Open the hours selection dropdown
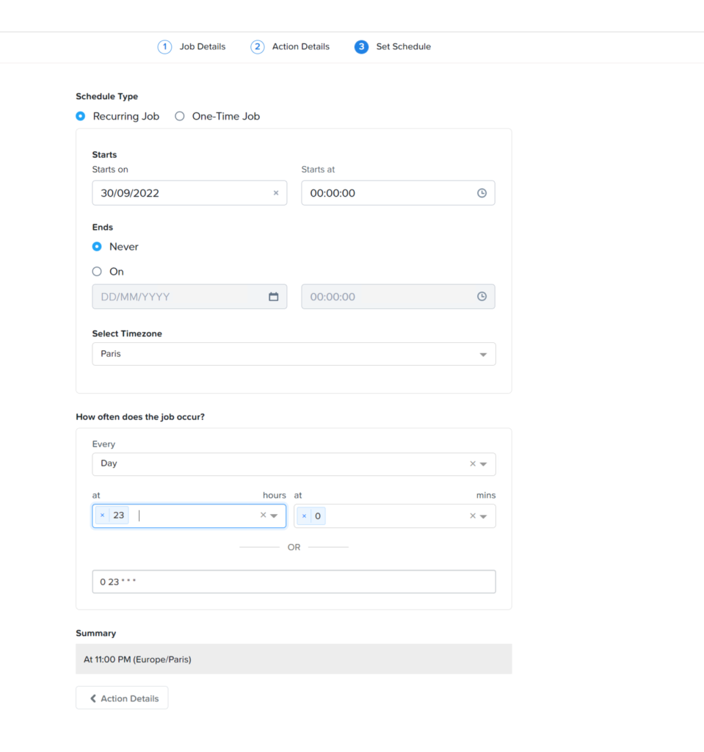Screen dimensions: 704x752 pos(274,516)
